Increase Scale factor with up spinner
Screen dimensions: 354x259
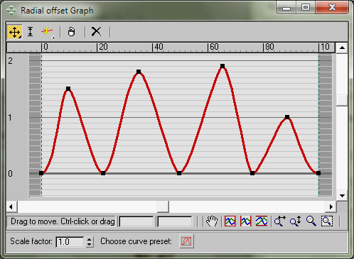pyautogui.click(x=90, y=239)
